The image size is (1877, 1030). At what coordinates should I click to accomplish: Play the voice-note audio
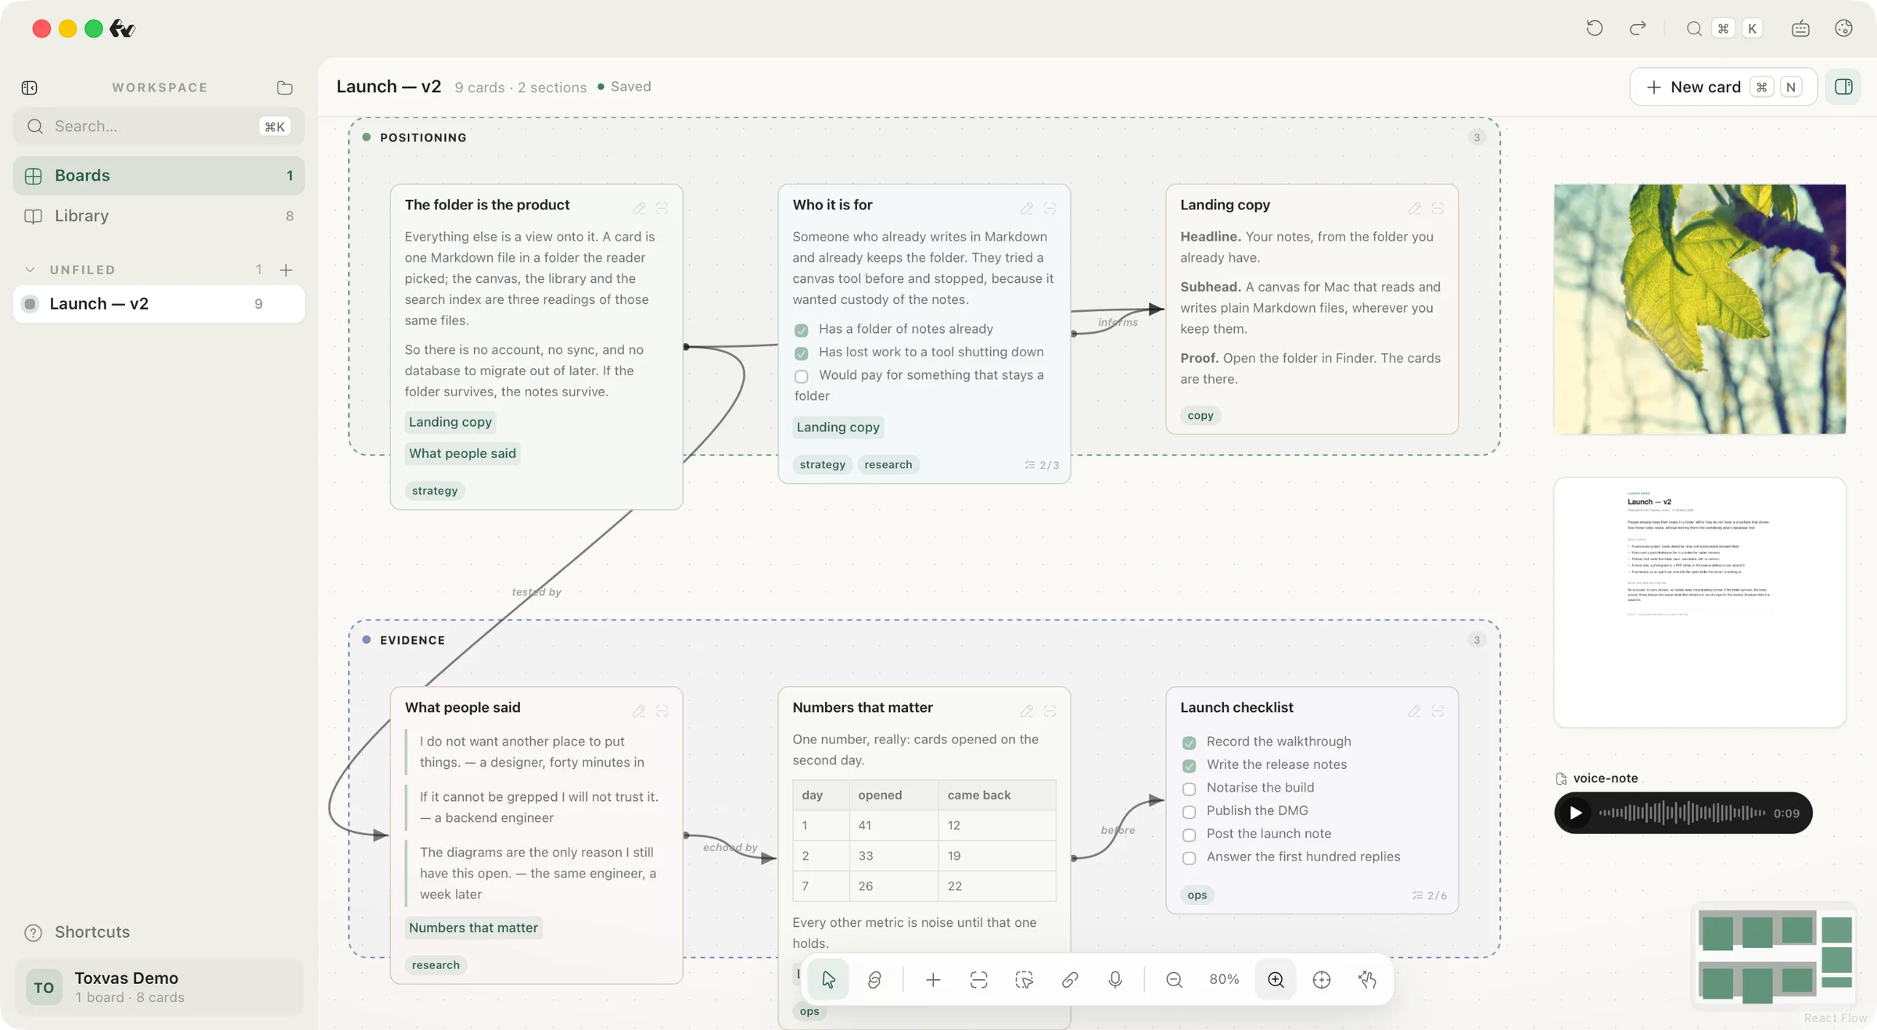point(1575,813)
